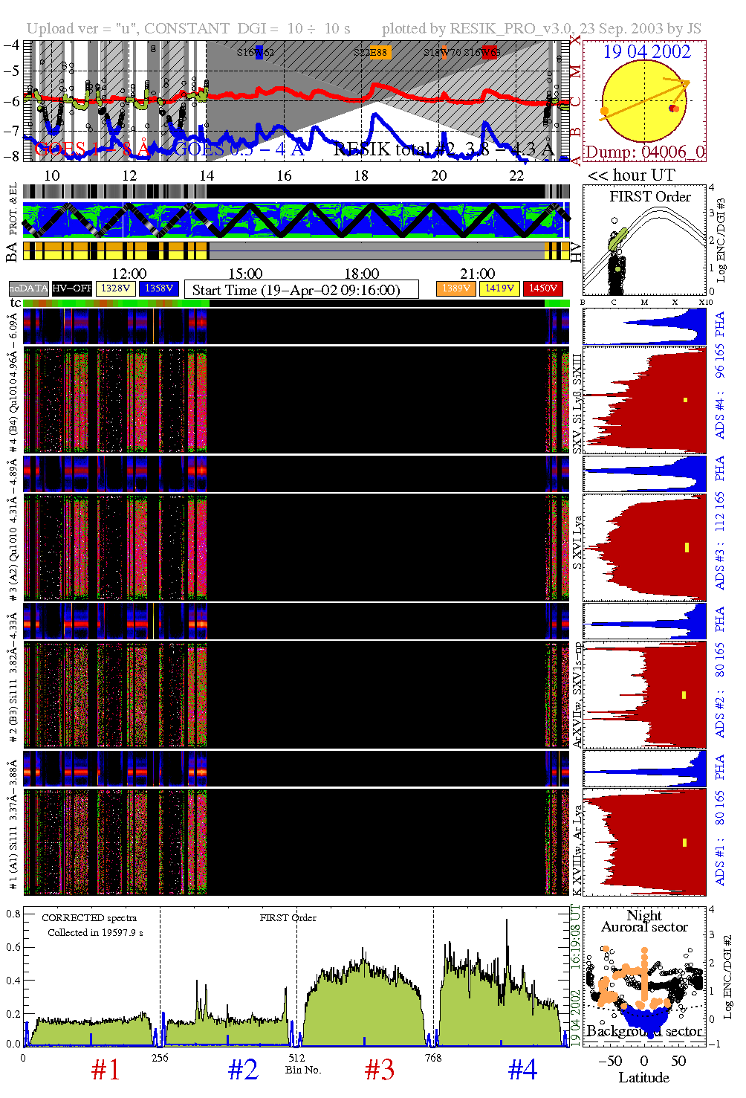Click the yellow marker in ADS #1 histogram
Screen dimensions: 746x1098
[x=684, y=842]
